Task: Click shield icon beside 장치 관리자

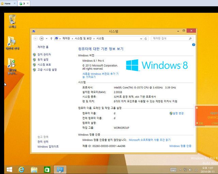Action: coord(34,55)
